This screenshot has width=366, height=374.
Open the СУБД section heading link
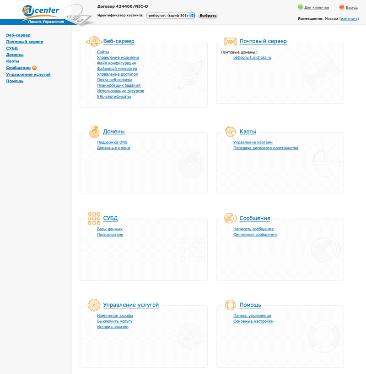tap(110, 218)
